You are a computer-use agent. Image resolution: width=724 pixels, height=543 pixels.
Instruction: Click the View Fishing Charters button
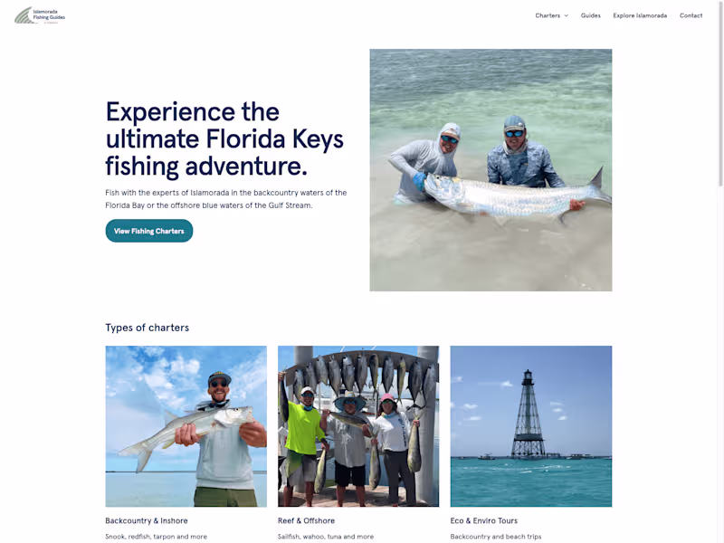click(149, 231)
